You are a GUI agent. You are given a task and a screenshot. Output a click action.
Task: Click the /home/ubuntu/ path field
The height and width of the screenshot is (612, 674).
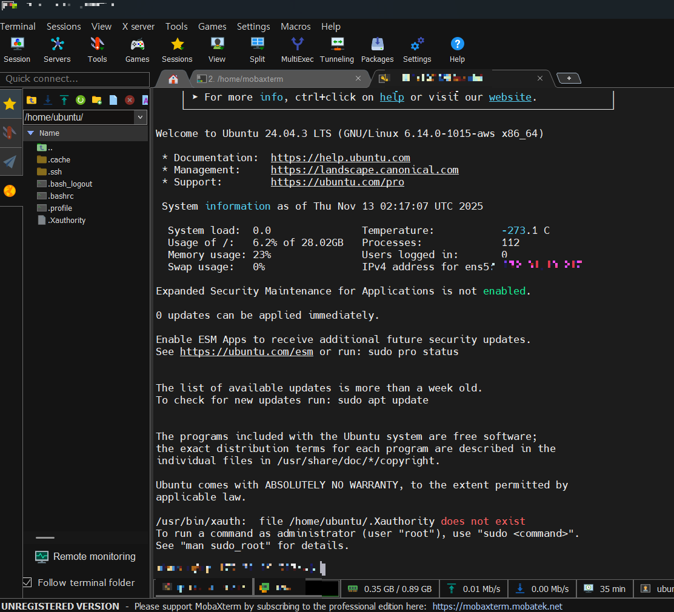coord(79,117)
